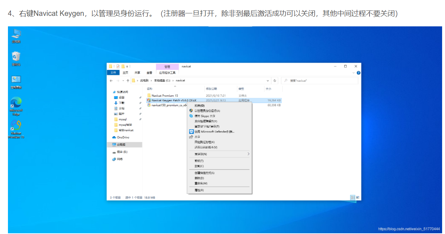The width and height of the screenshot is (445, 234).
Task: Click the quick access properties checkmark icon
Action: click(x=118, y=66)
